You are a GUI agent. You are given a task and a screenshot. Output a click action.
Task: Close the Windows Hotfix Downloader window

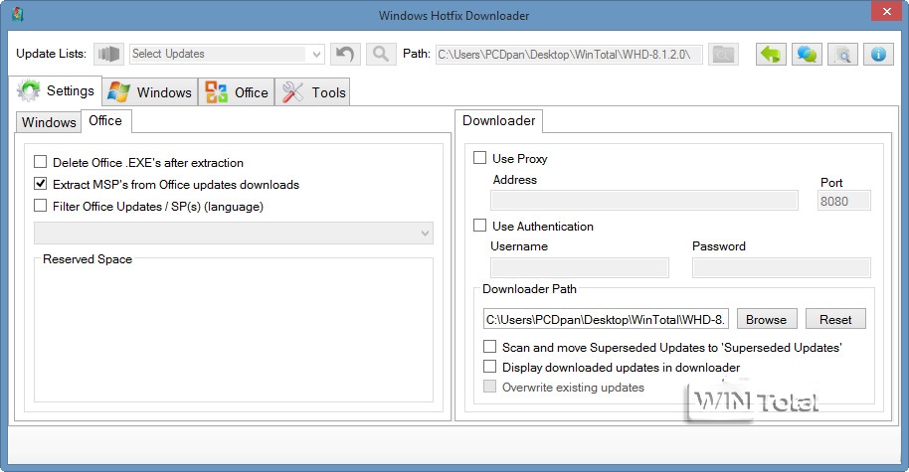(887, 12)
